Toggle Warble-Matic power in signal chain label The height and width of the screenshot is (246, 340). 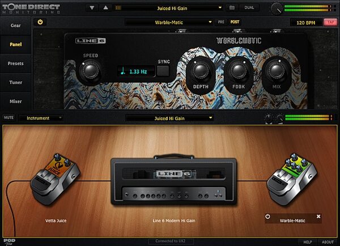268,217
